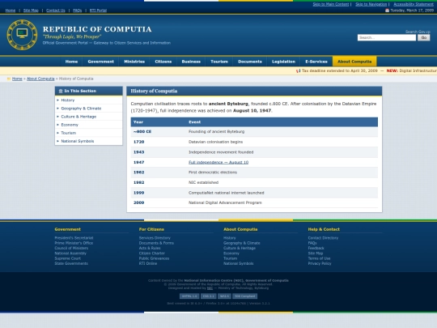Open Contact Us link in top bar
The height and width of the screenshot is (328, 437).
point(56,11)
